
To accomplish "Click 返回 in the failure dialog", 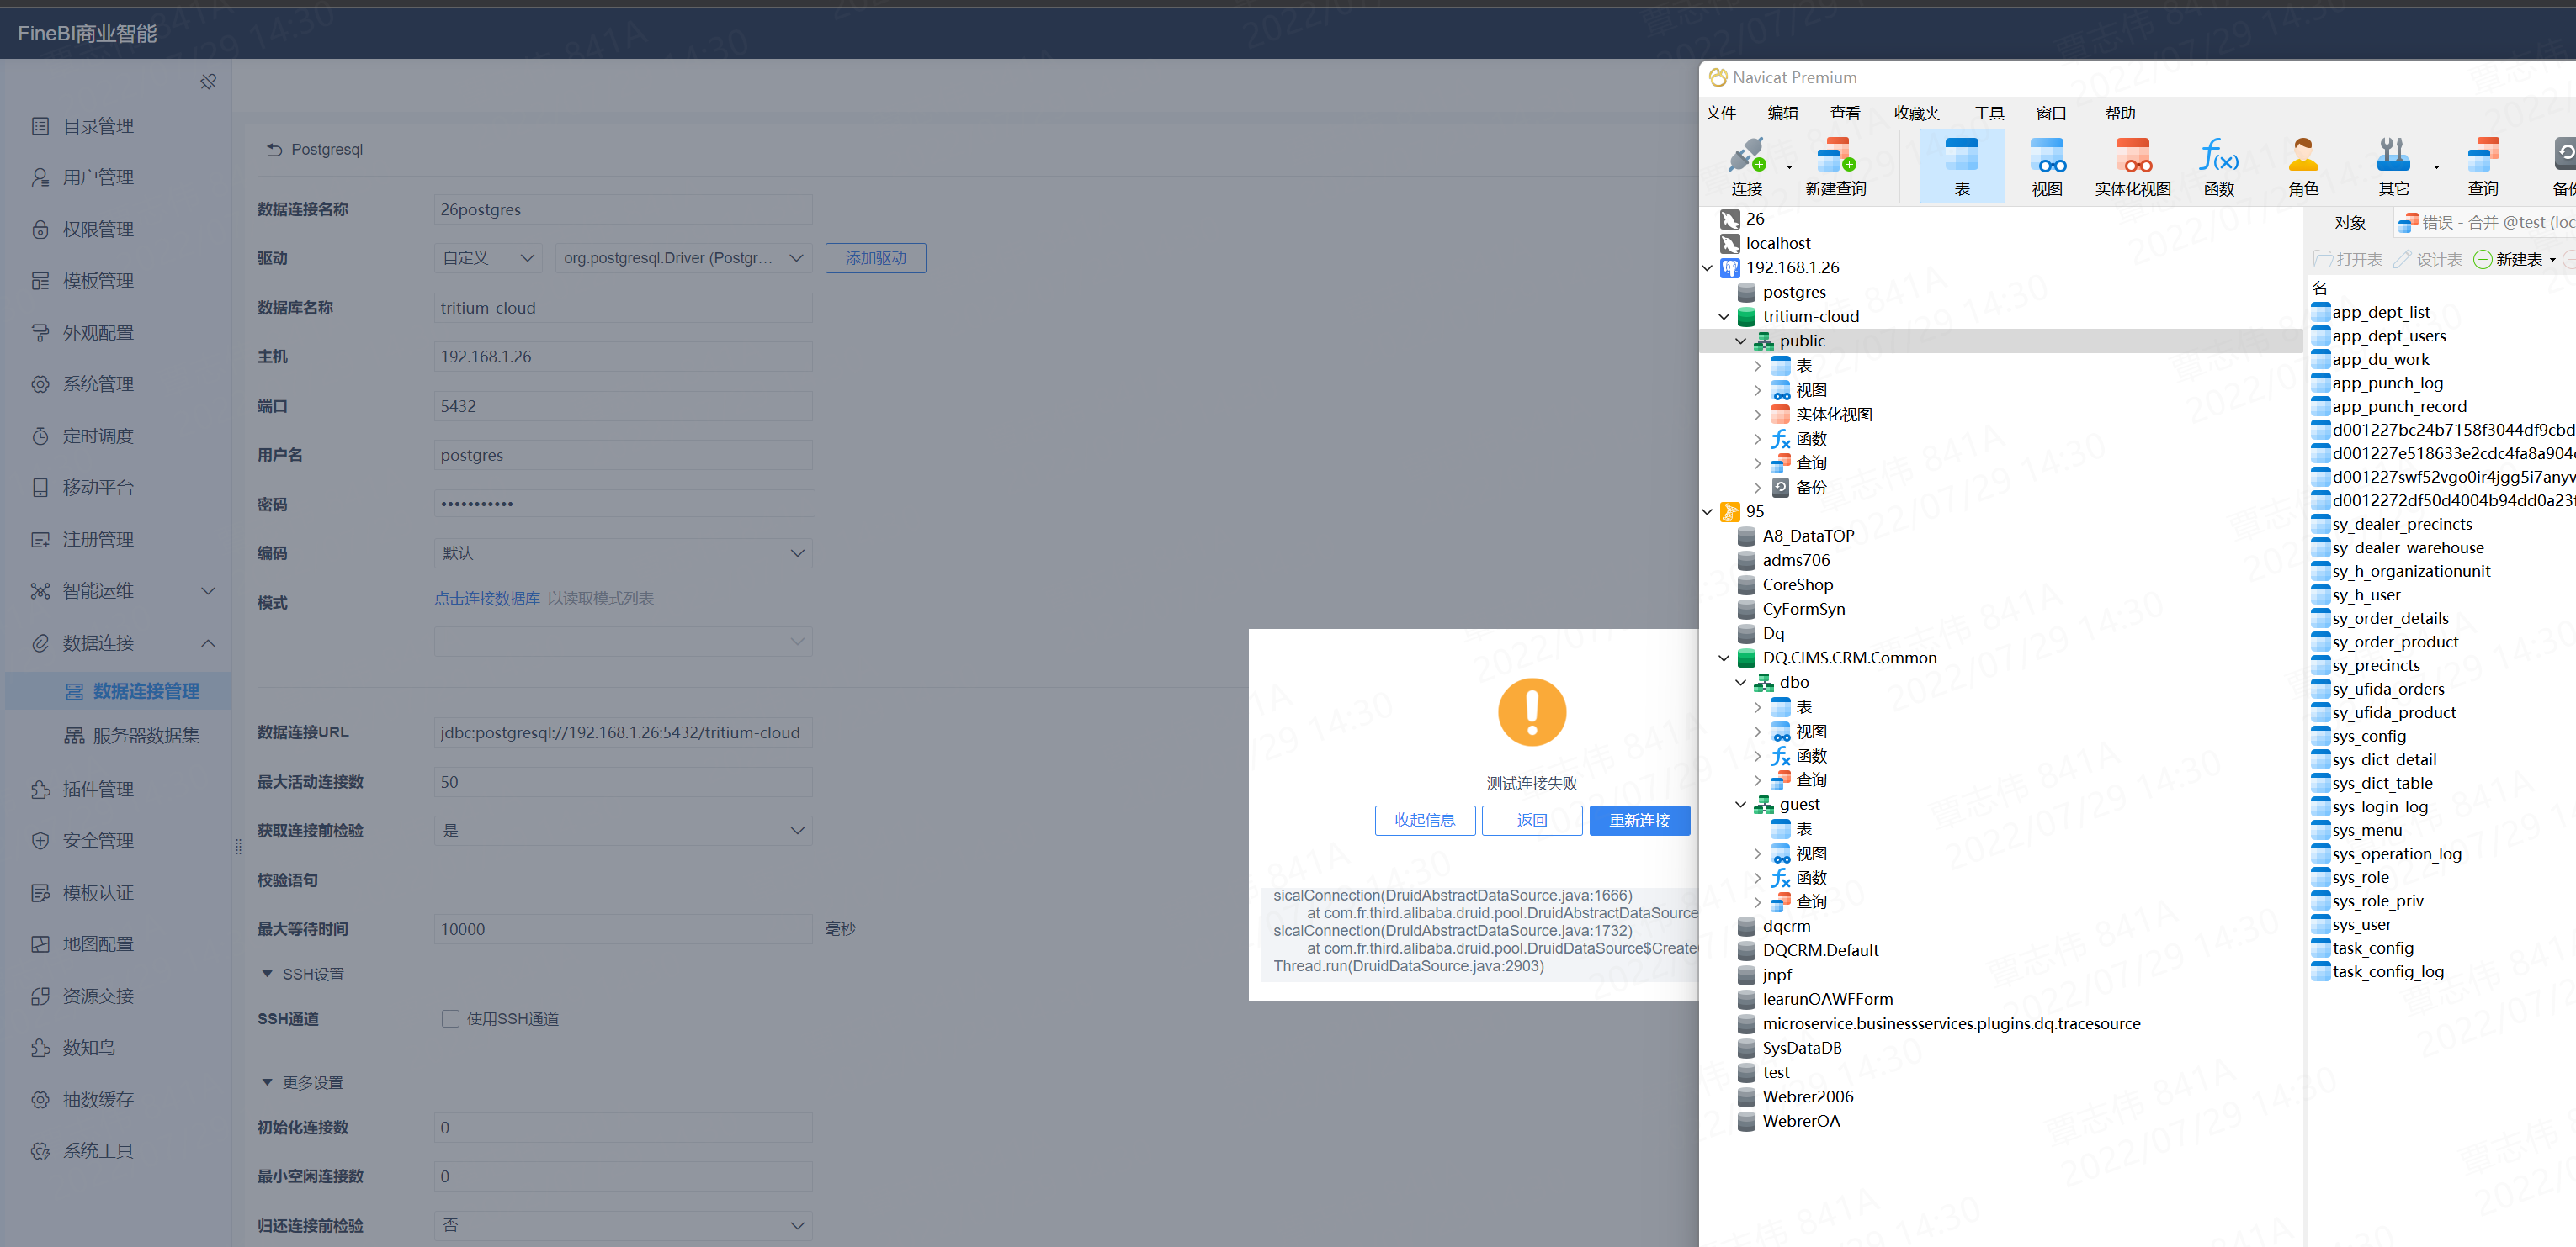I will pyautogui.click(x=1532, y=821).
